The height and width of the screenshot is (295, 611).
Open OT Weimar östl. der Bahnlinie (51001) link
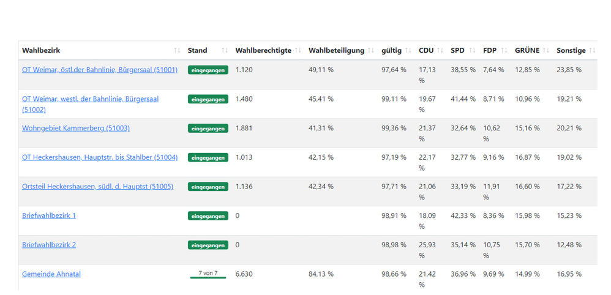coord(100,70)
